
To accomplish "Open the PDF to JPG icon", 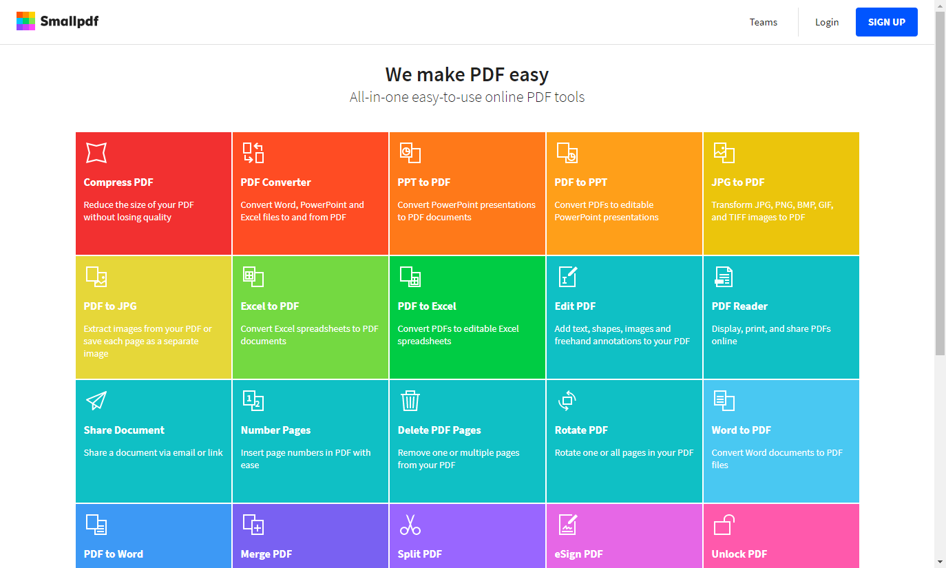I will tap(96, 277).
